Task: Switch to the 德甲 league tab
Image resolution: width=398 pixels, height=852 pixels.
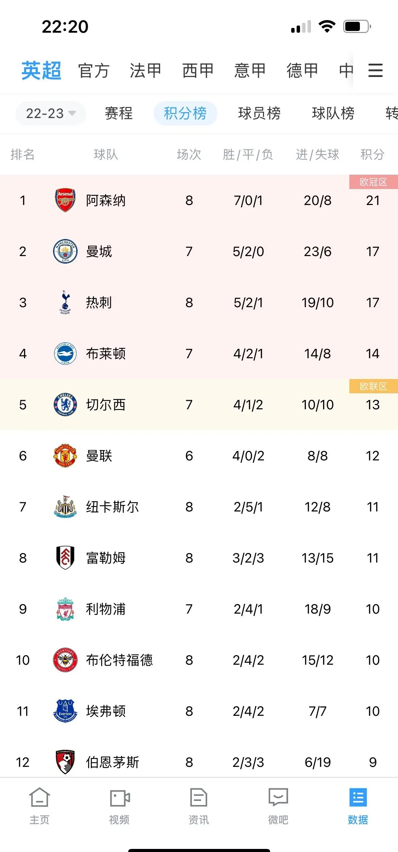Action: click(x=302, y=70)
